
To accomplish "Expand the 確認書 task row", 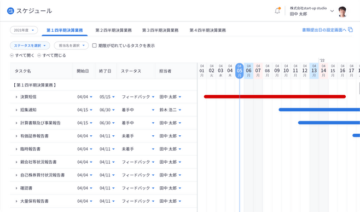I will tap(16, 188).
